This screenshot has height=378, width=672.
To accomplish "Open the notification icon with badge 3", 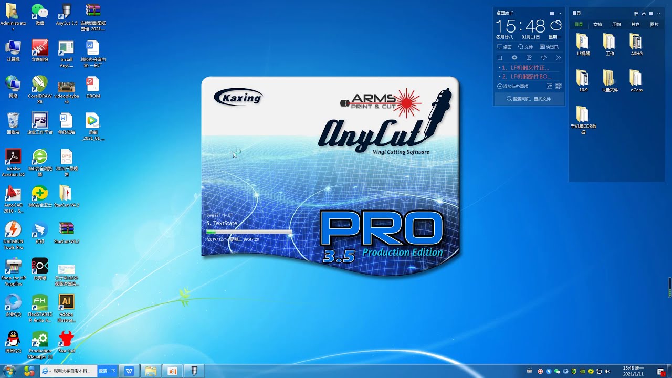I will pyautogui.click(x=661, y=371).
